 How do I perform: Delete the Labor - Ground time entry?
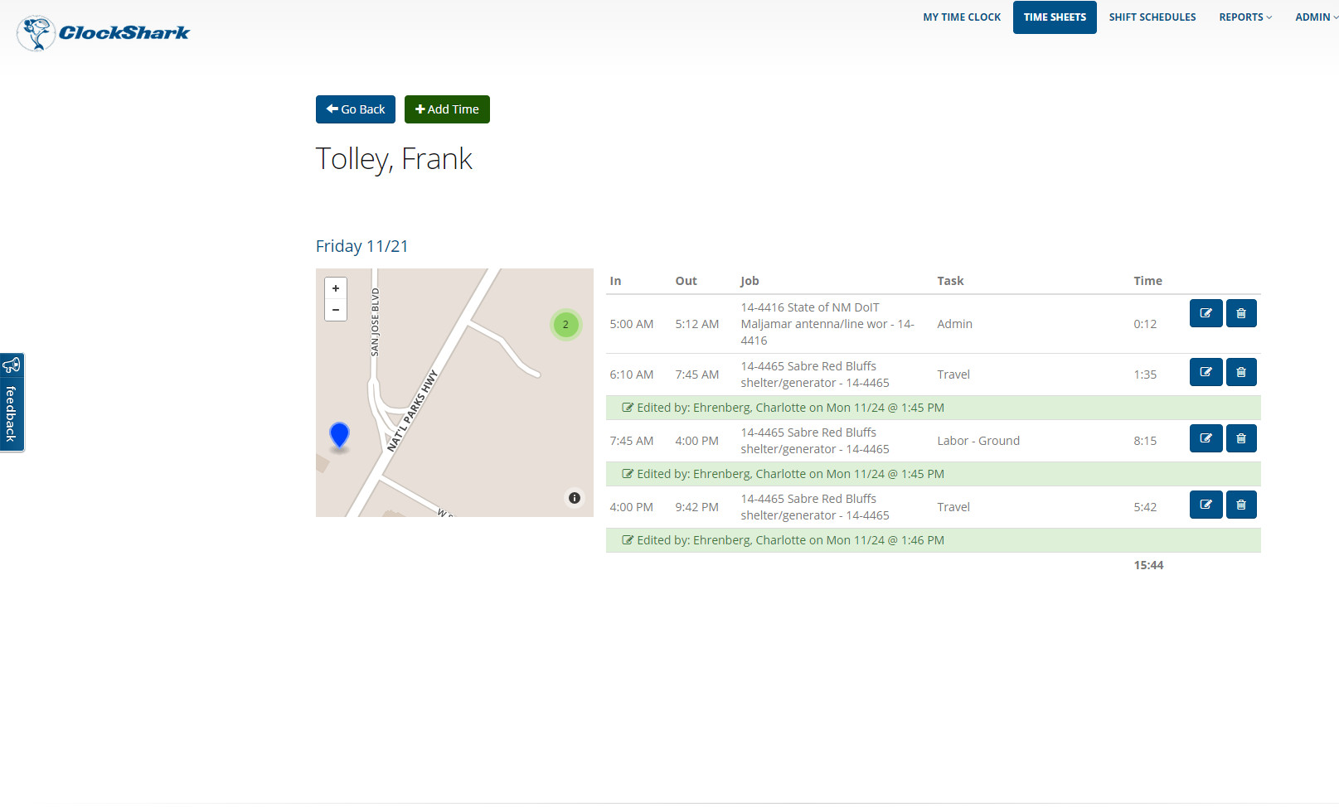[1241, 438]
